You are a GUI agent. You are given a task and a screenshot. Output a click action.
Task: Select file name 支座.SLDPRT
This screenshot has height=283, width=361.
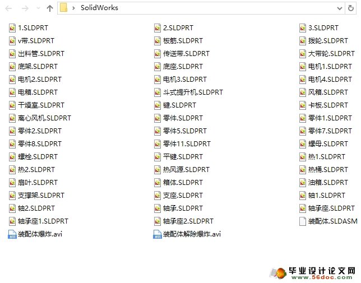point(183,196)
